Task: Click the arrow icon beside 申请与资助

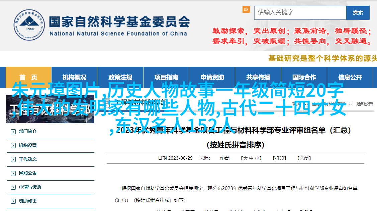Action: point(13,187)
